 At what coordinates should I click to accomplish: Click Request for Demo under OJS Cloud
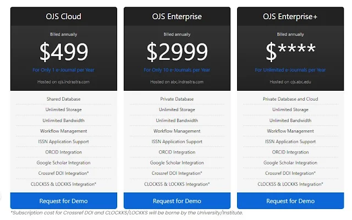(x=64, y=201)
